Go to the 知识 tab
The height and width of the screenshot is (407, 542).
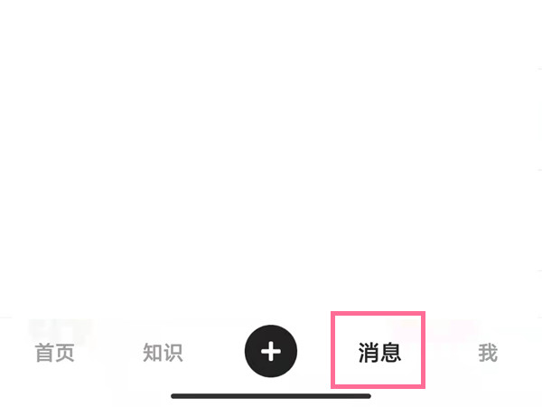(x=163, y=353)
